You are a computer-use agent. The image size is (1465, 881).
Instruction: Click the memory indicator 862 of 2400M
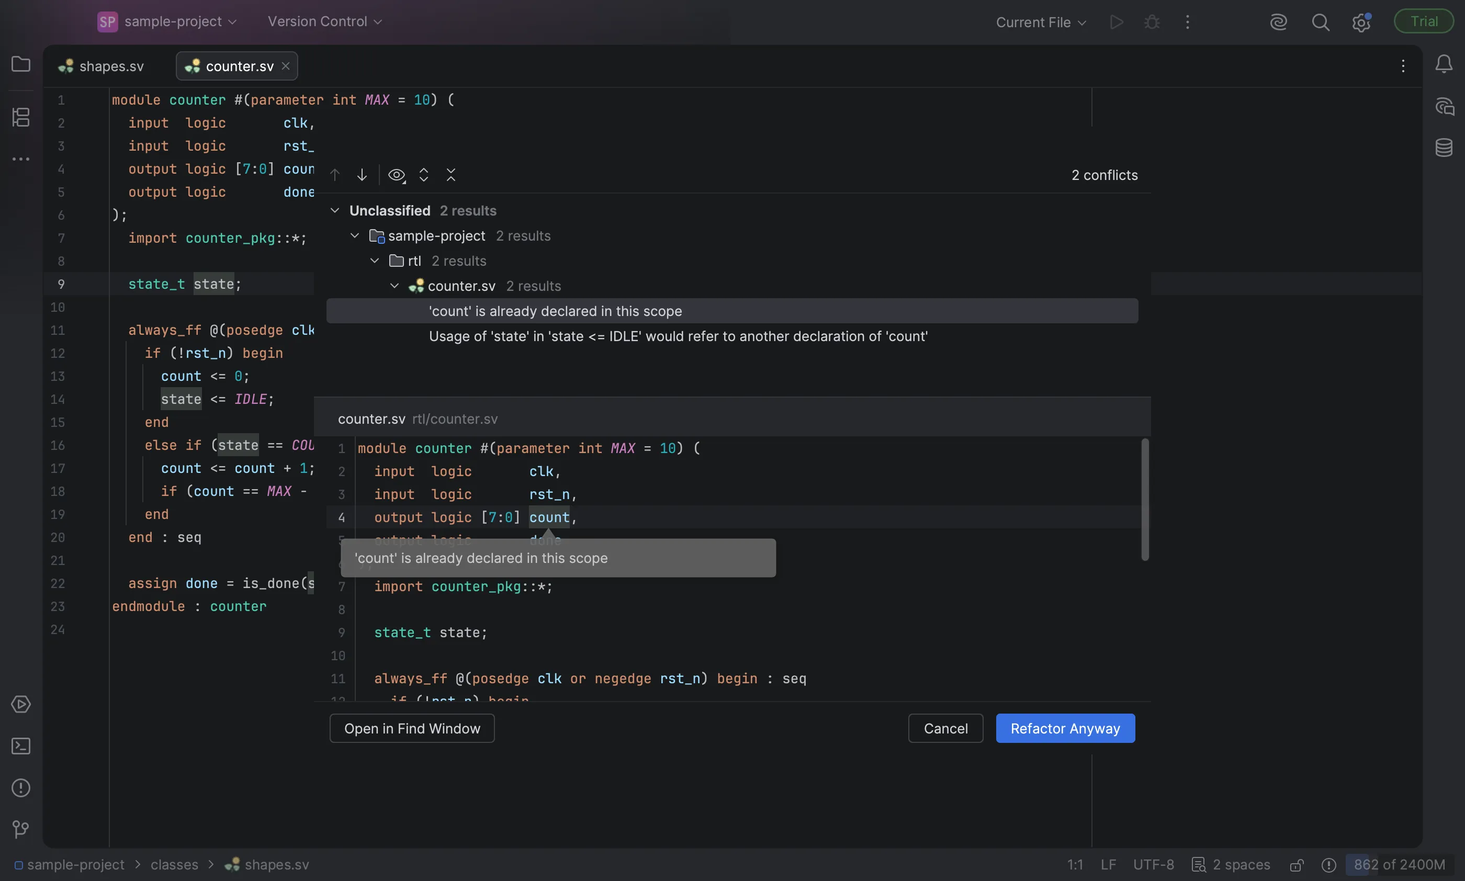pos(1399,865)
